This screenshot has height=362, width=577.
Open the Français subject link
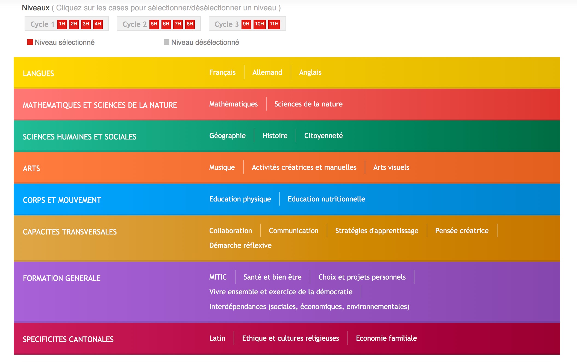[222, 72]
